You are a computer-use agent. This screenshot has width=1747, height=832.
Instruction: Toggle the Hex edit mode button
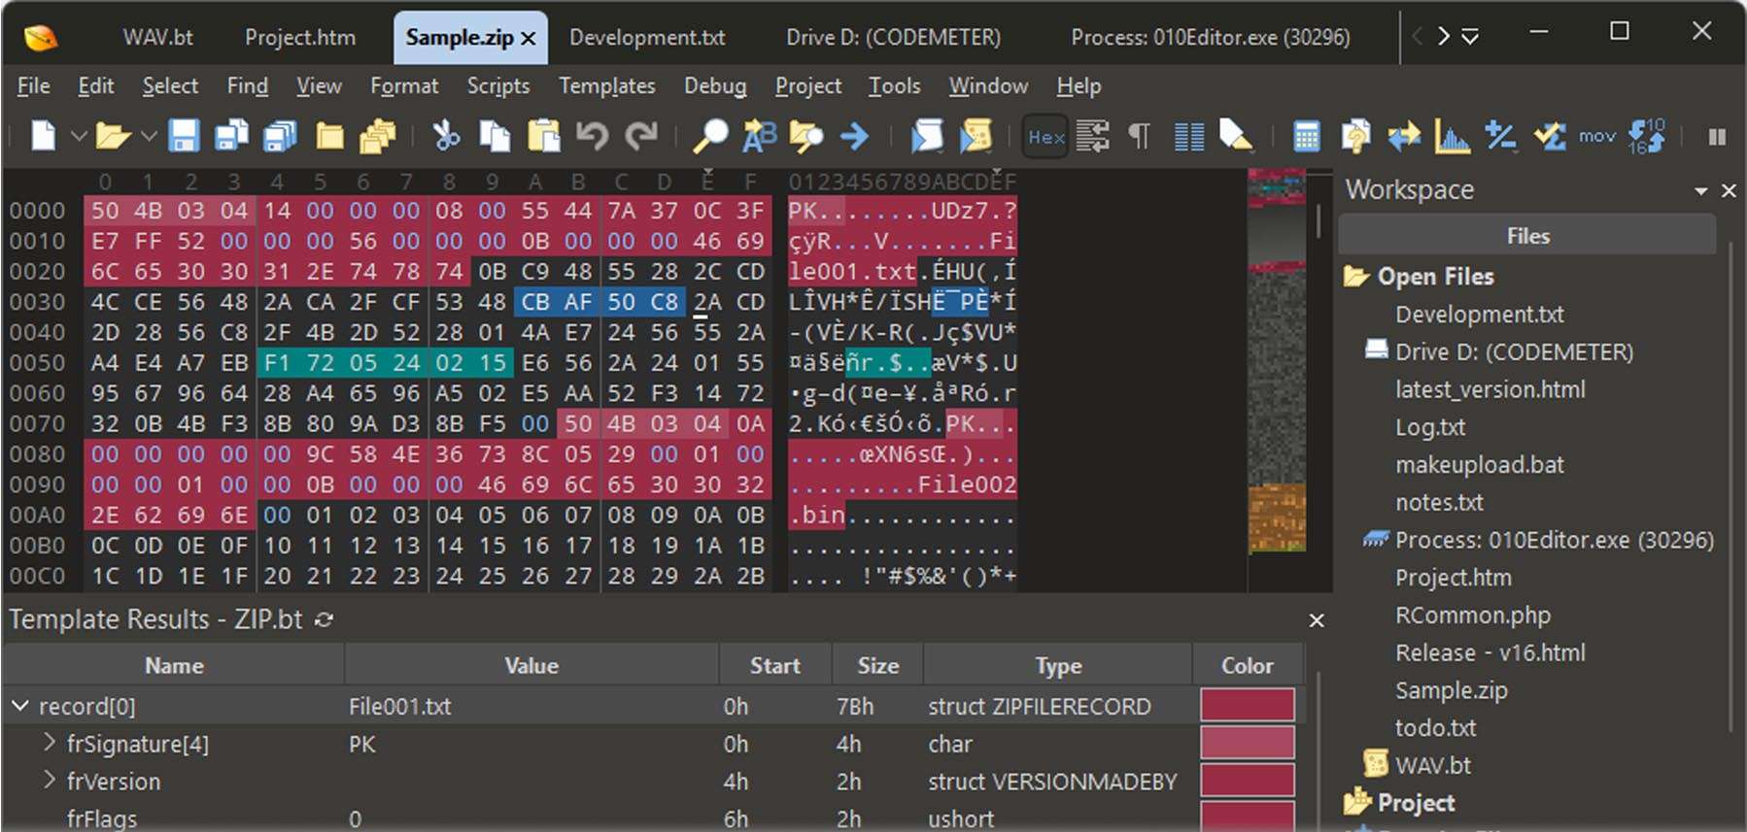1045,137
